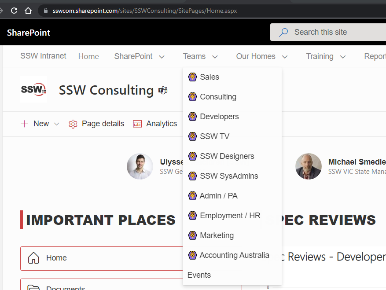
Task: Click the lion icon next to SSW SysAdmins
Action: pos(192,176)
